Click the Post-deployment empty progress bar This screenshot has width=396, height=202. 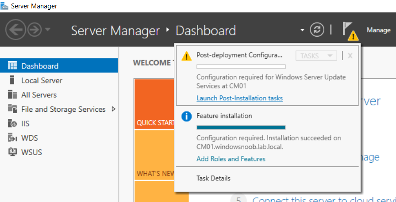point(241,67)
